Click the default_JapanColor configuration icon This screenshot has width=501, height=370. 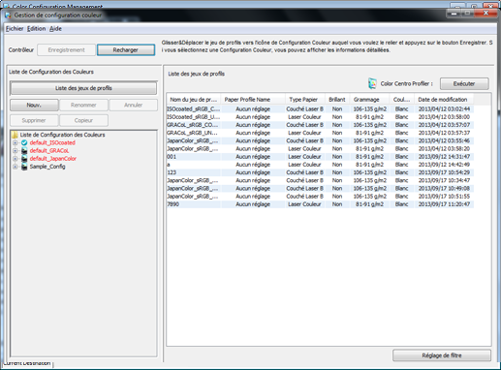click(24, 159)
